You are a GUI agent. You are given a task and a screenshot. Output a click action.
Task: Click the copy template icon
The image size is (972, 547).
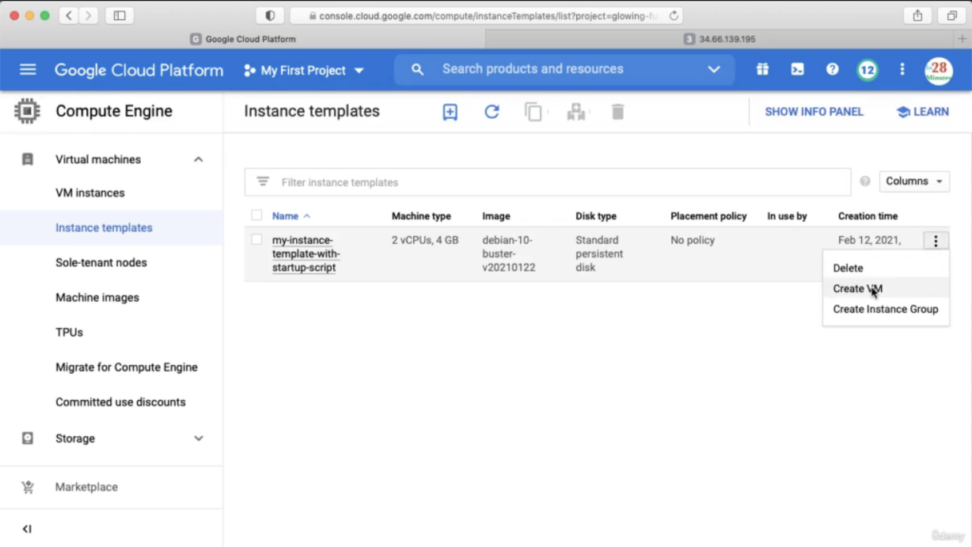click(533, 112)
